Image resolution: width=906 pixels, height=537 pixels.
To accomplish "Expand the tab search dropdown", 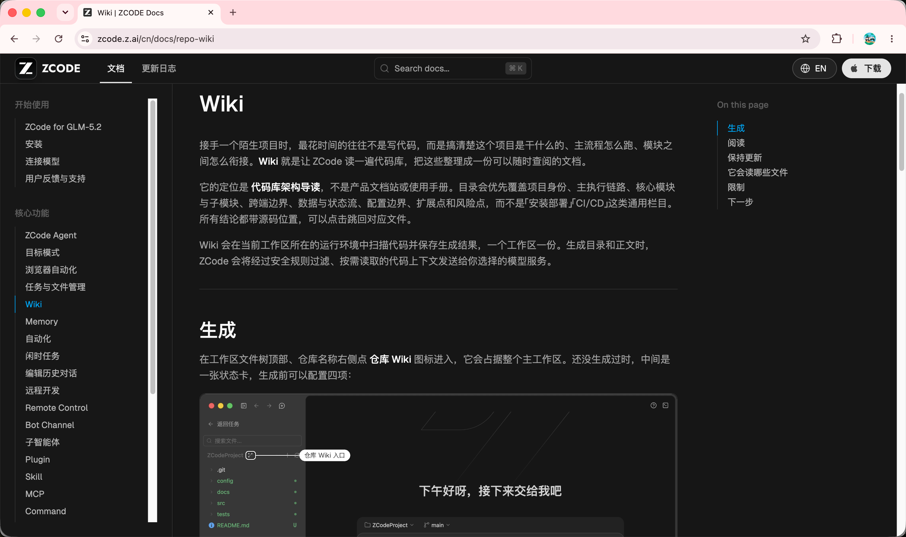I will point(65,13).
